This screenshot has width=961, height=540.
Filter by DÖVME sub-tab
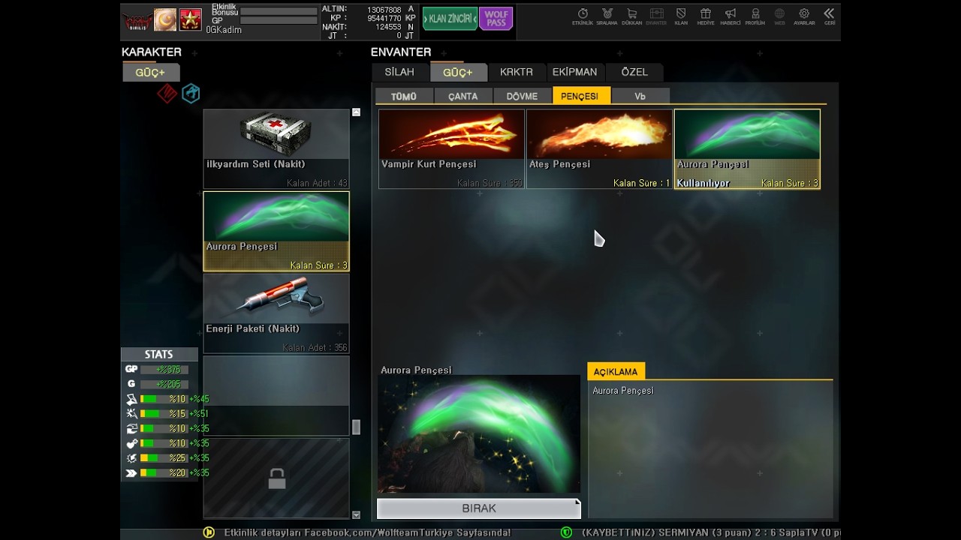[x=522, y=96]
